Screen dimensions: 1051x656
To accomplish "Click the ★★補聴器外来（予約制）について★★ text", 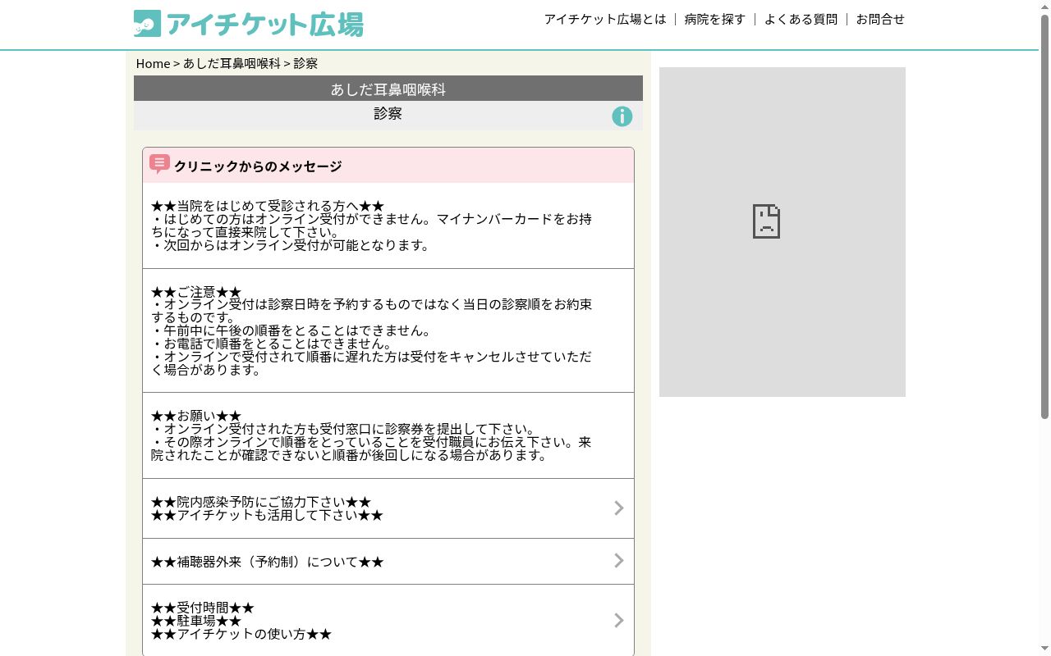I will point(268,562).
